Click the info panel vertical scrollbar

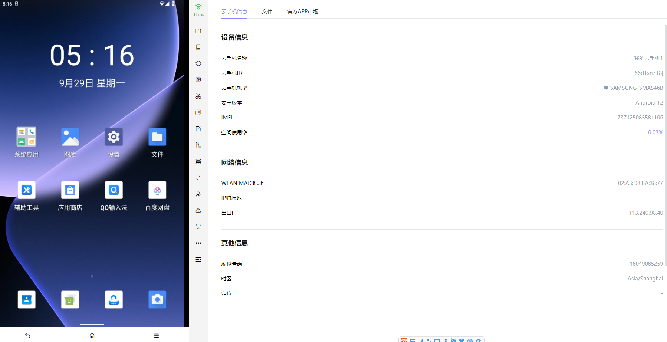click(666, 145)
